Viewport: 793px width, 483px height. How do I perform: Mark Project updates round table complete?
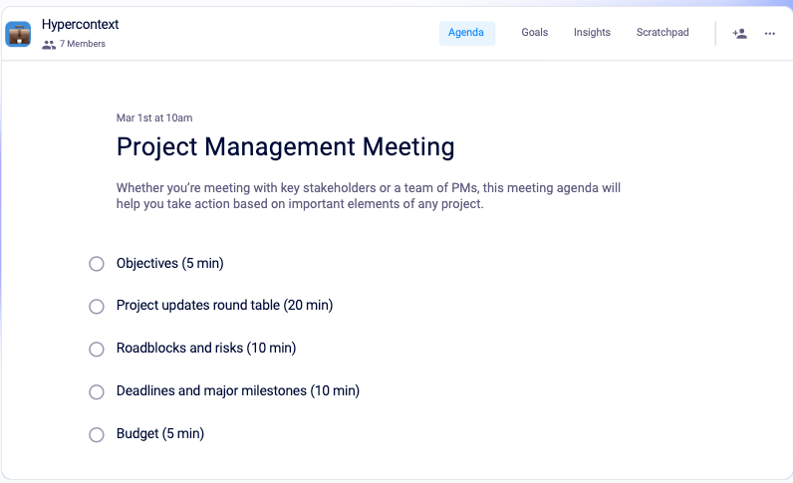point(97,307)
